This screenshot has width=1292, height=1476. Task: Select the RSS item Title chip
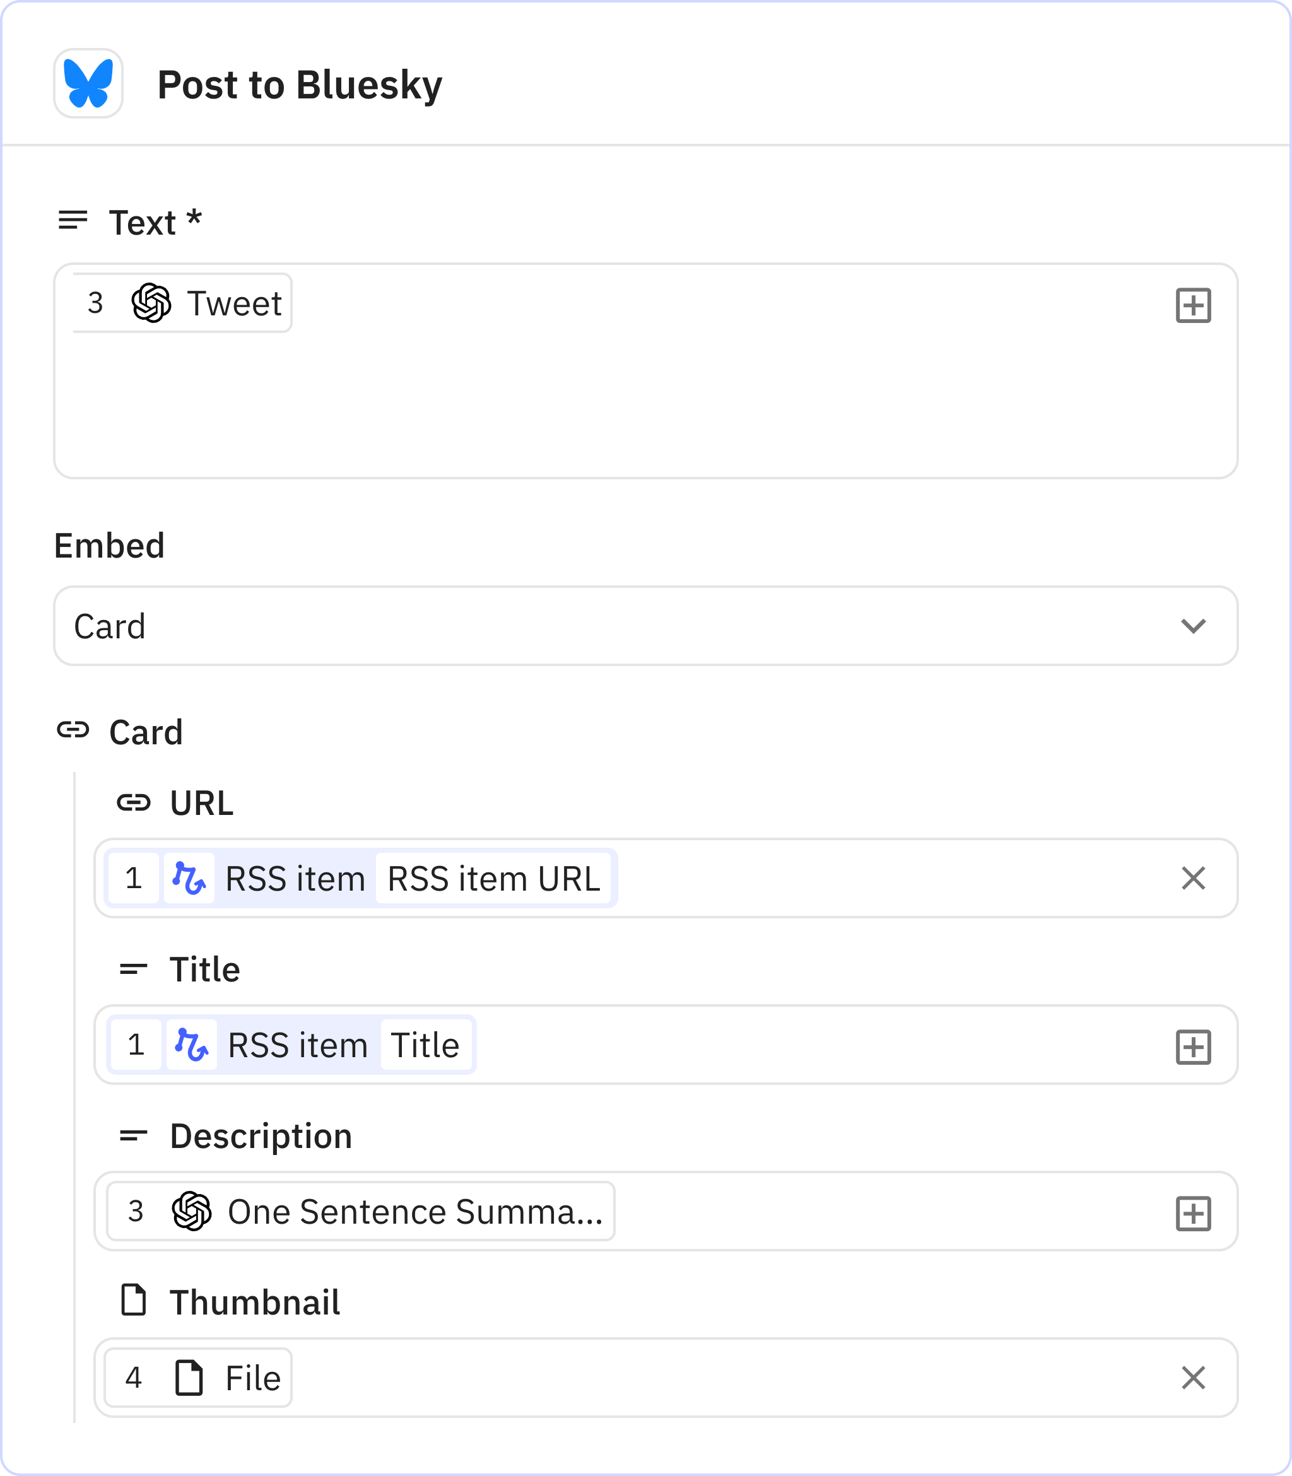(x=425, y=1045)
